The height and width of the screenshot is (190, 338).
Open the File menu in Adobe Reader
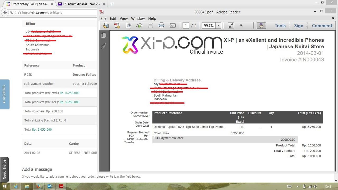[x=104, y=18]
